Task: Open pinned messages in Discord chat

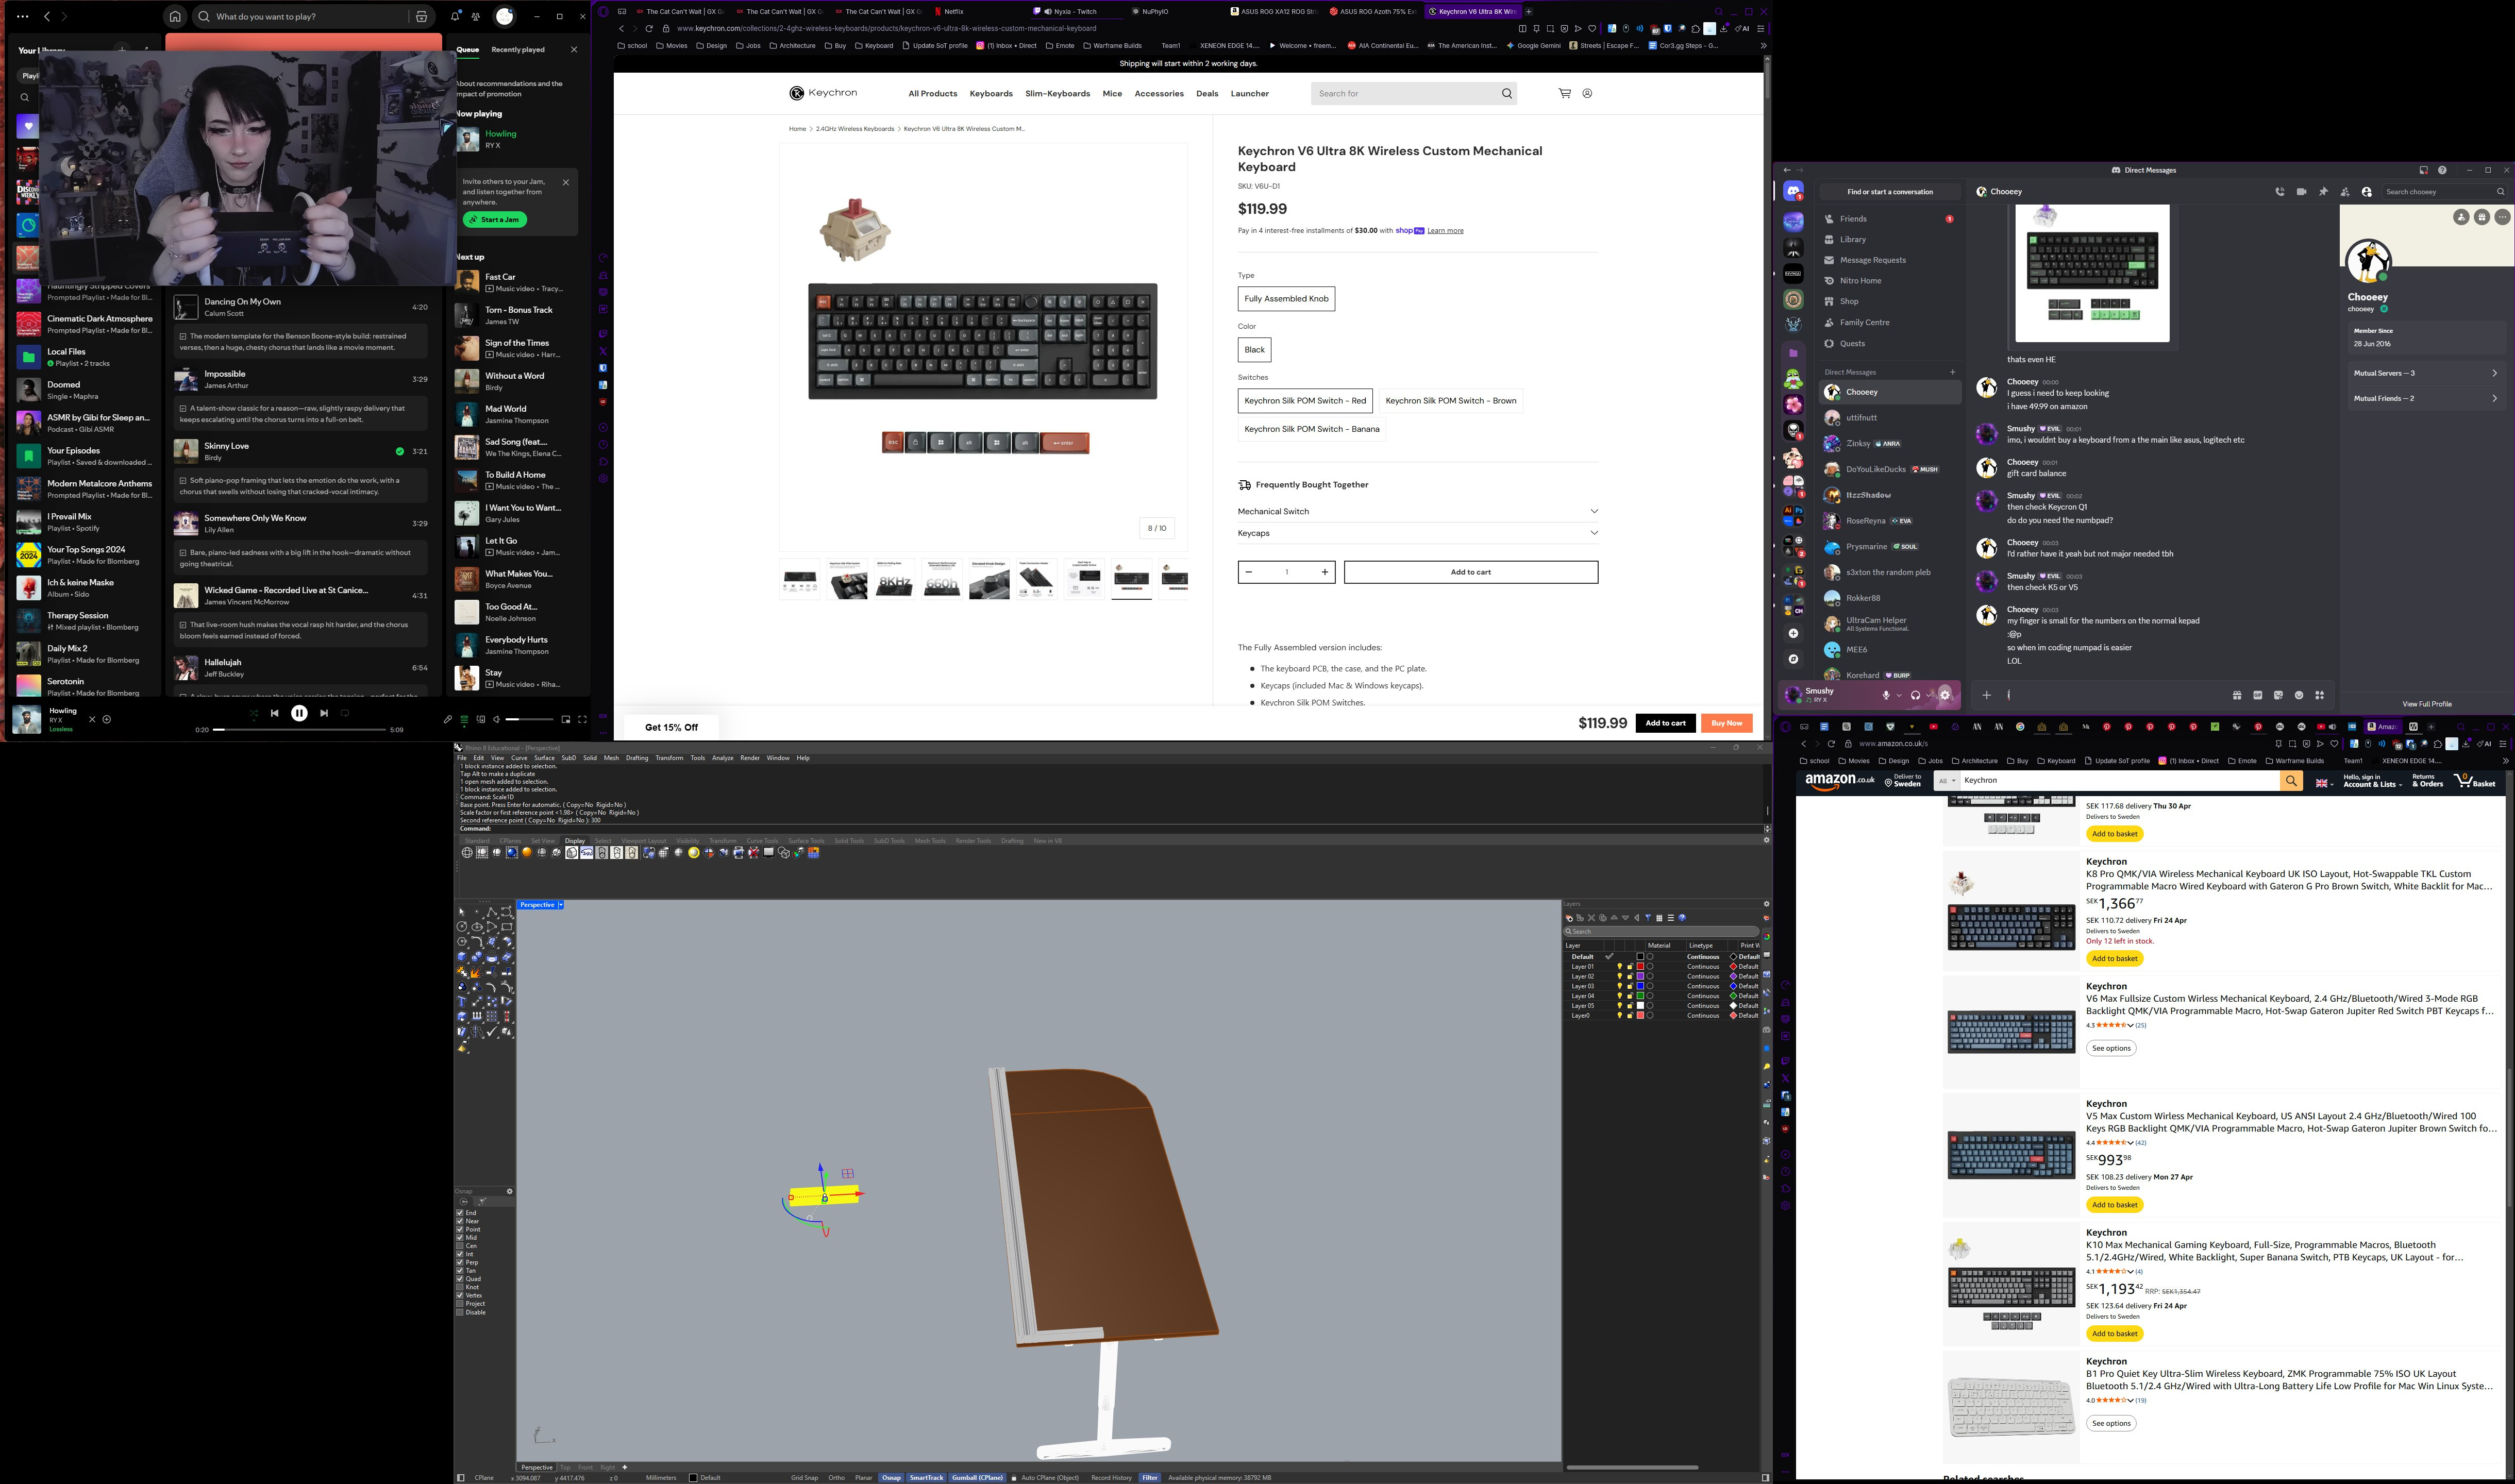Action: (x=2323, y=192)
